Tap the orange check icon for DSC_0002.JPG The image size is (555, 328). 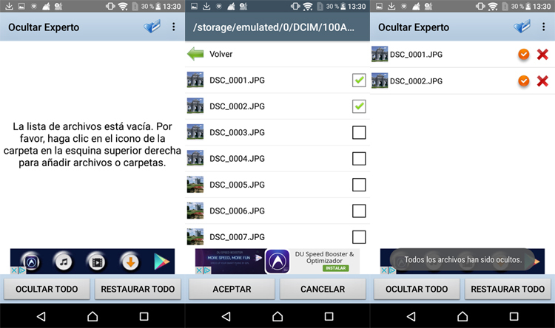click(524, 81)
